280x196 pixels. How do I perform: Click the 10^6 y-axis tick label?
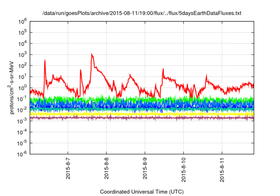tap(22, 21)
